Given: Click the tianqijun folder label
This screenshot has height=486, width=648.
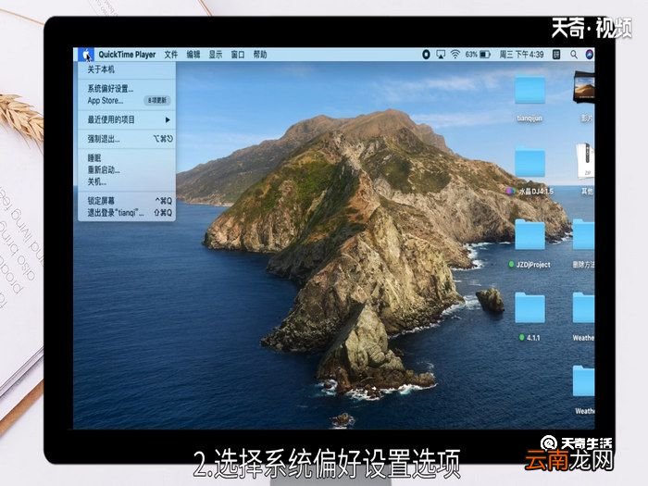Looking at the screenshot, I should tap(530, 118).
